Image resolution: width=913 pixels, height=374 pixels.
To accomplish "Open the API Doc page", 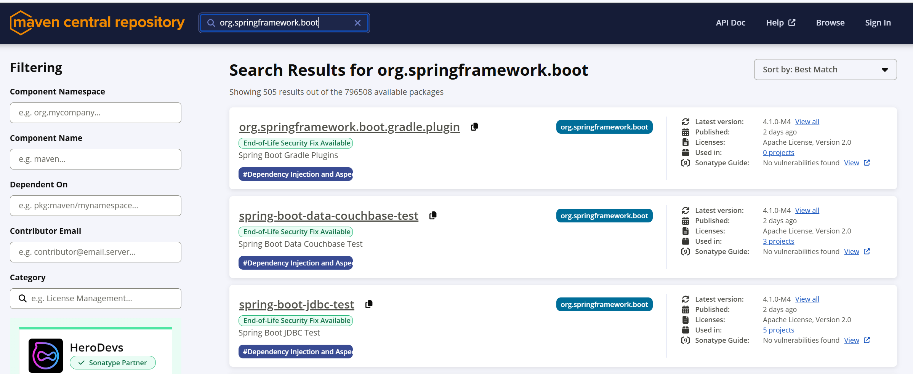I will pos(730,23).
